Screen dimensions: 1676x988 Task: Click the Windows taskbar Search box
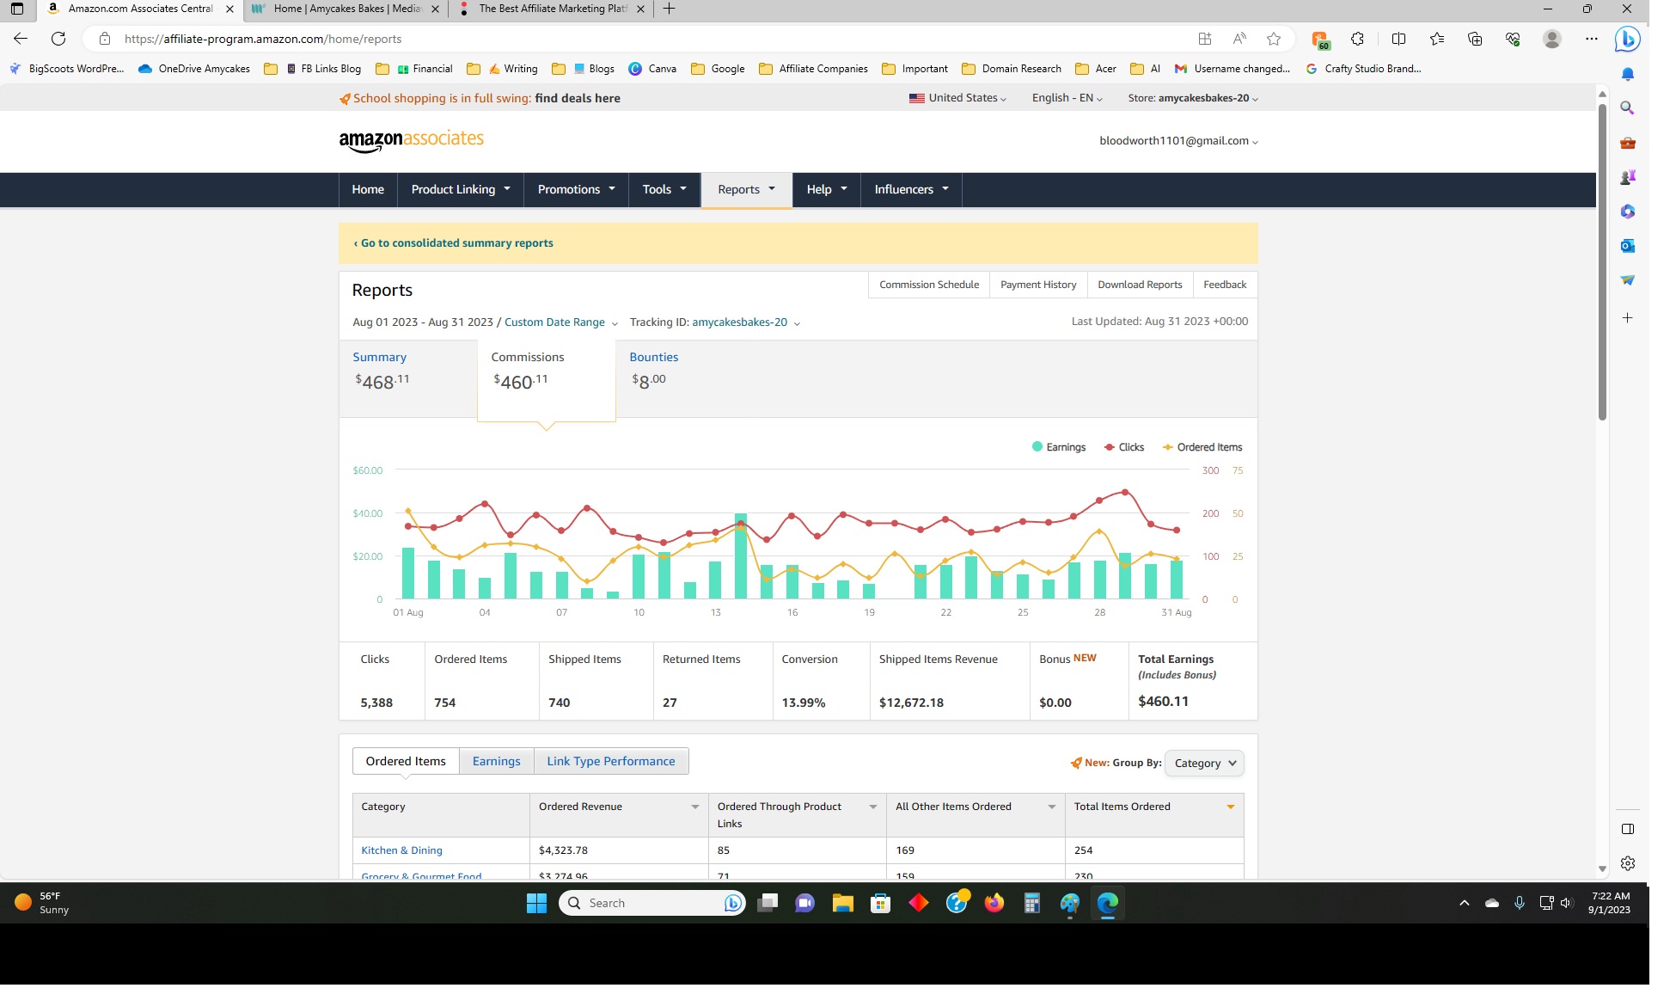(x=652, y=903)
